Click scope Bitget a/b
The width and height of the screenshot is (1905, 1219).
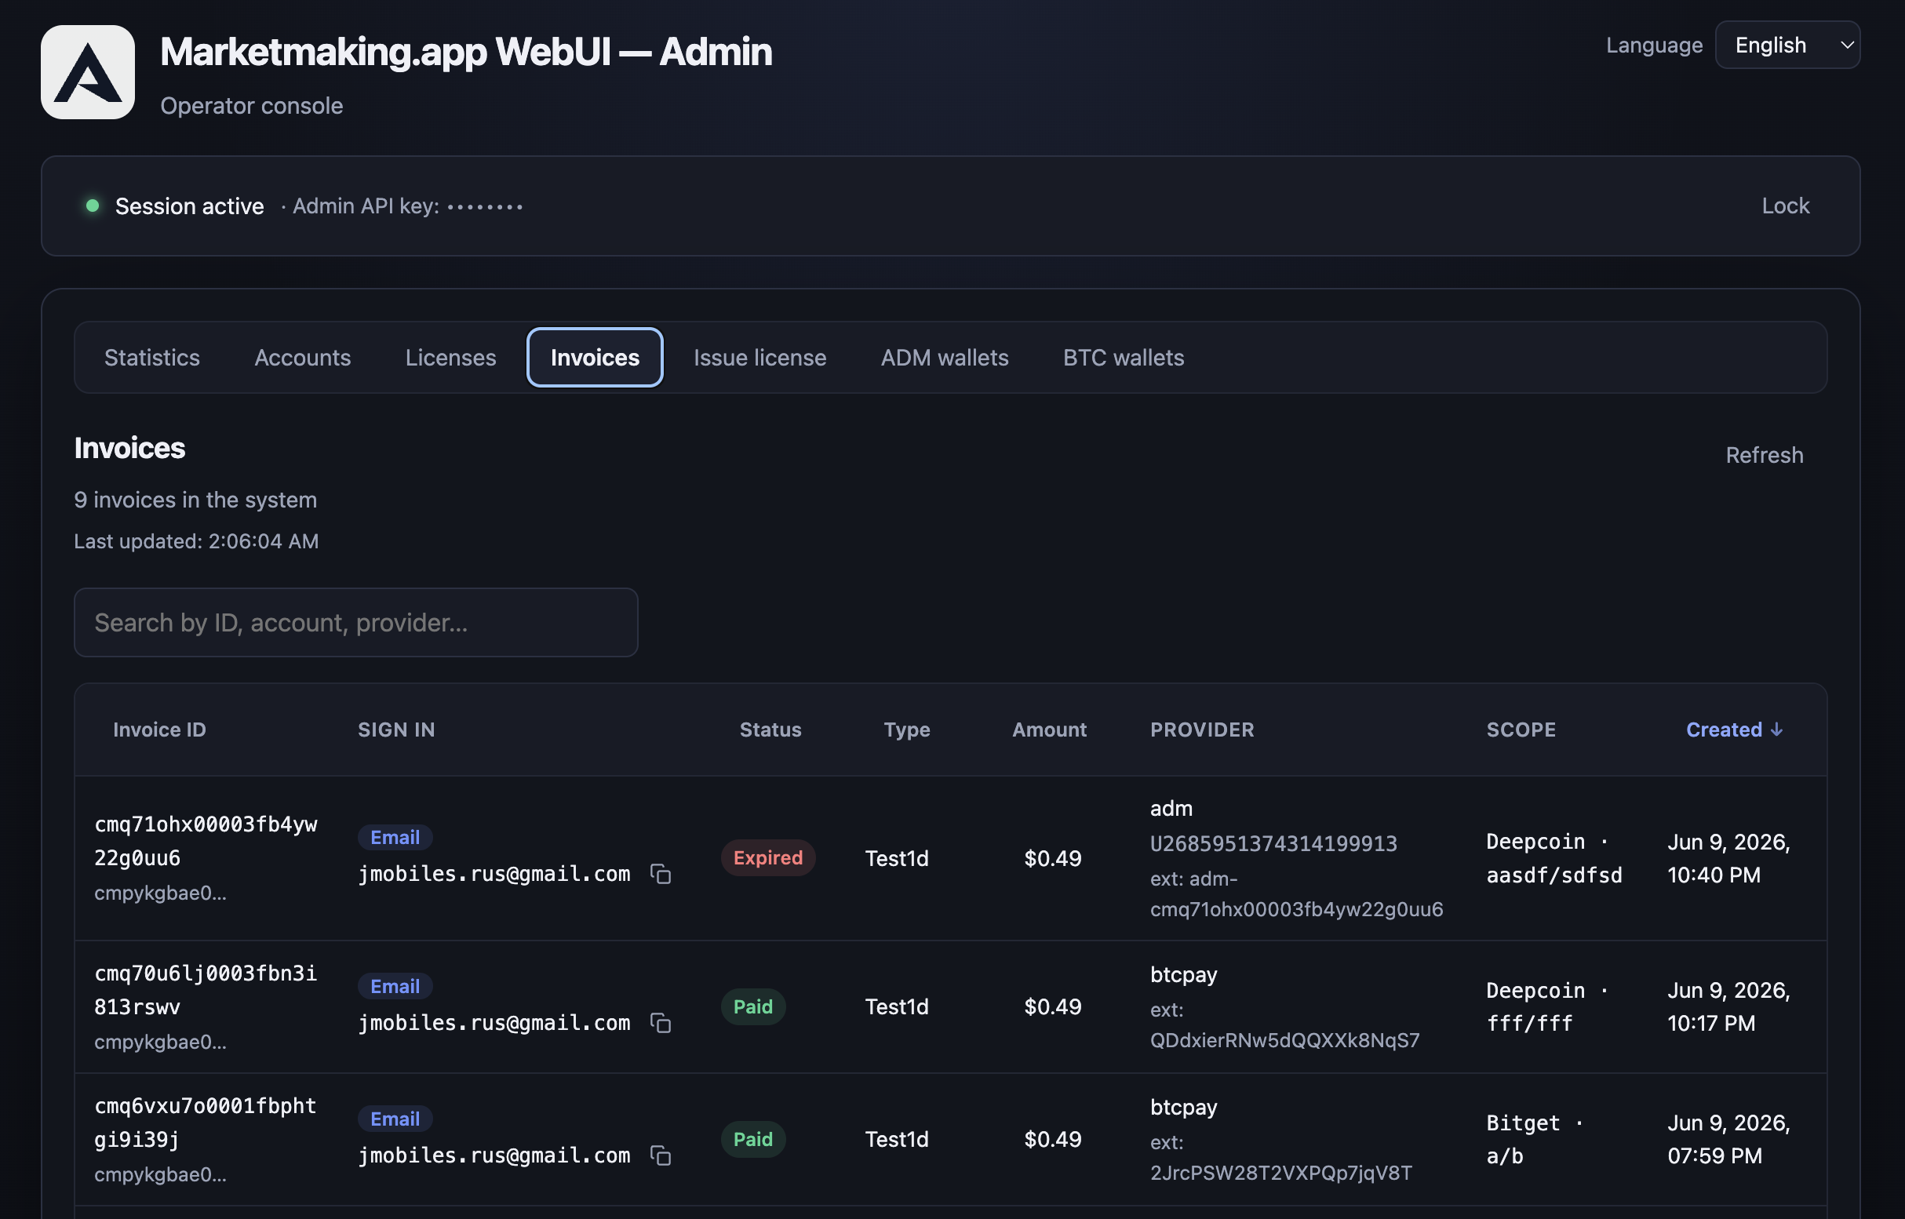[1534, 1140]
